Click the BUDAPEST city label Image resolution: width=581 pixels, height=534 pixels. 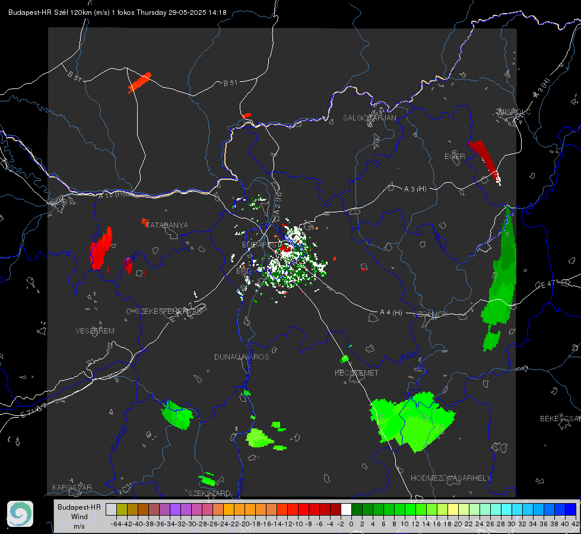261,245
